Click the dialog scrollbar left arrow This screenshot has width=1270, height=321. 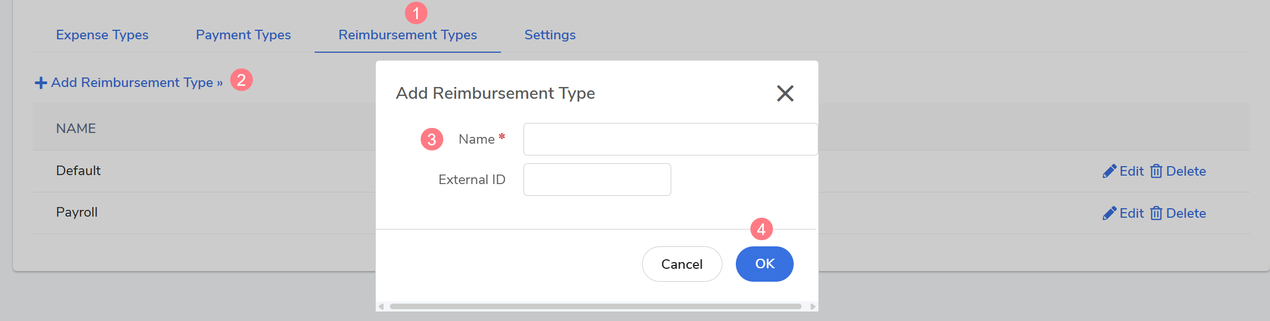tap(381, 306)
